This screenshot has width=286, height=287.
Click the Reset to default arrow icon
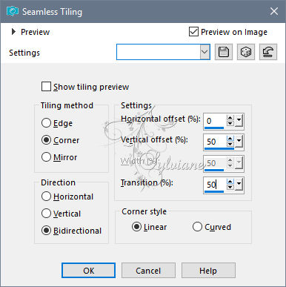tap(268, 52)
